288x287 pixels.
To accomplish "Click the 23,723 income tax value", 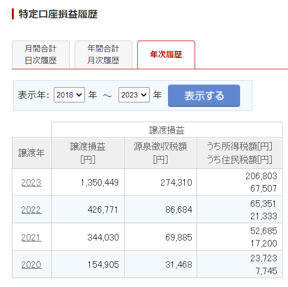I will click(x=264, y=258).
